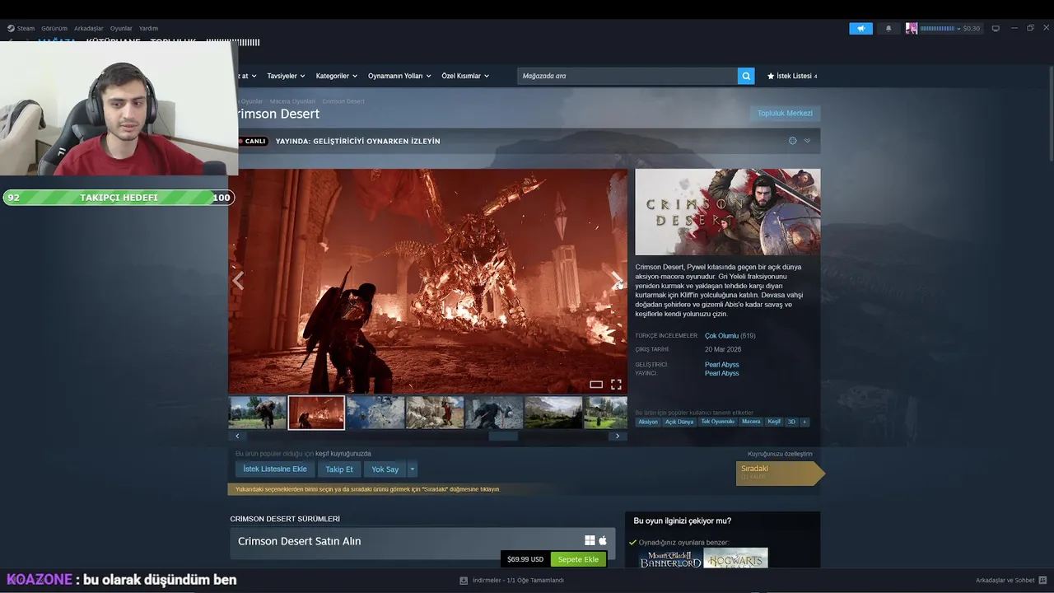Image resolution: width=1054 pixels, height=593 pixels.
Task: Open the Yardım menu
Action: point(148,28)
